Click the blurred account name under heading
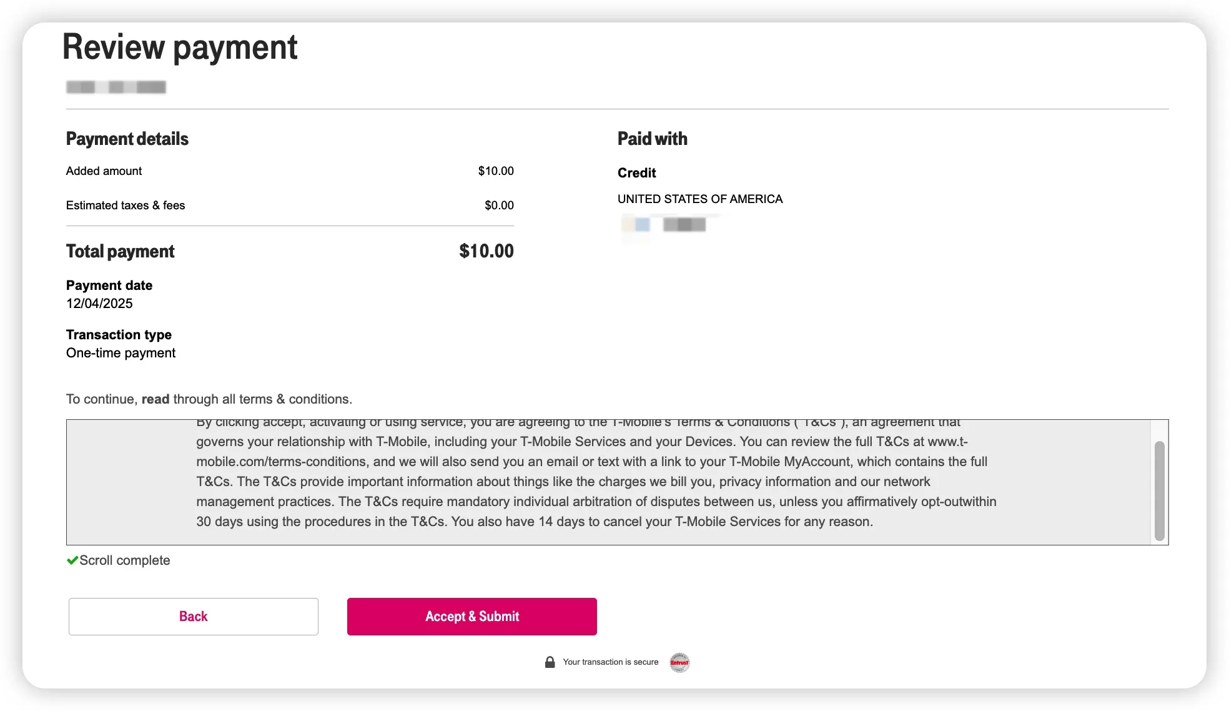Viewport: 1229px width, 711px height. tap(116, 87)
